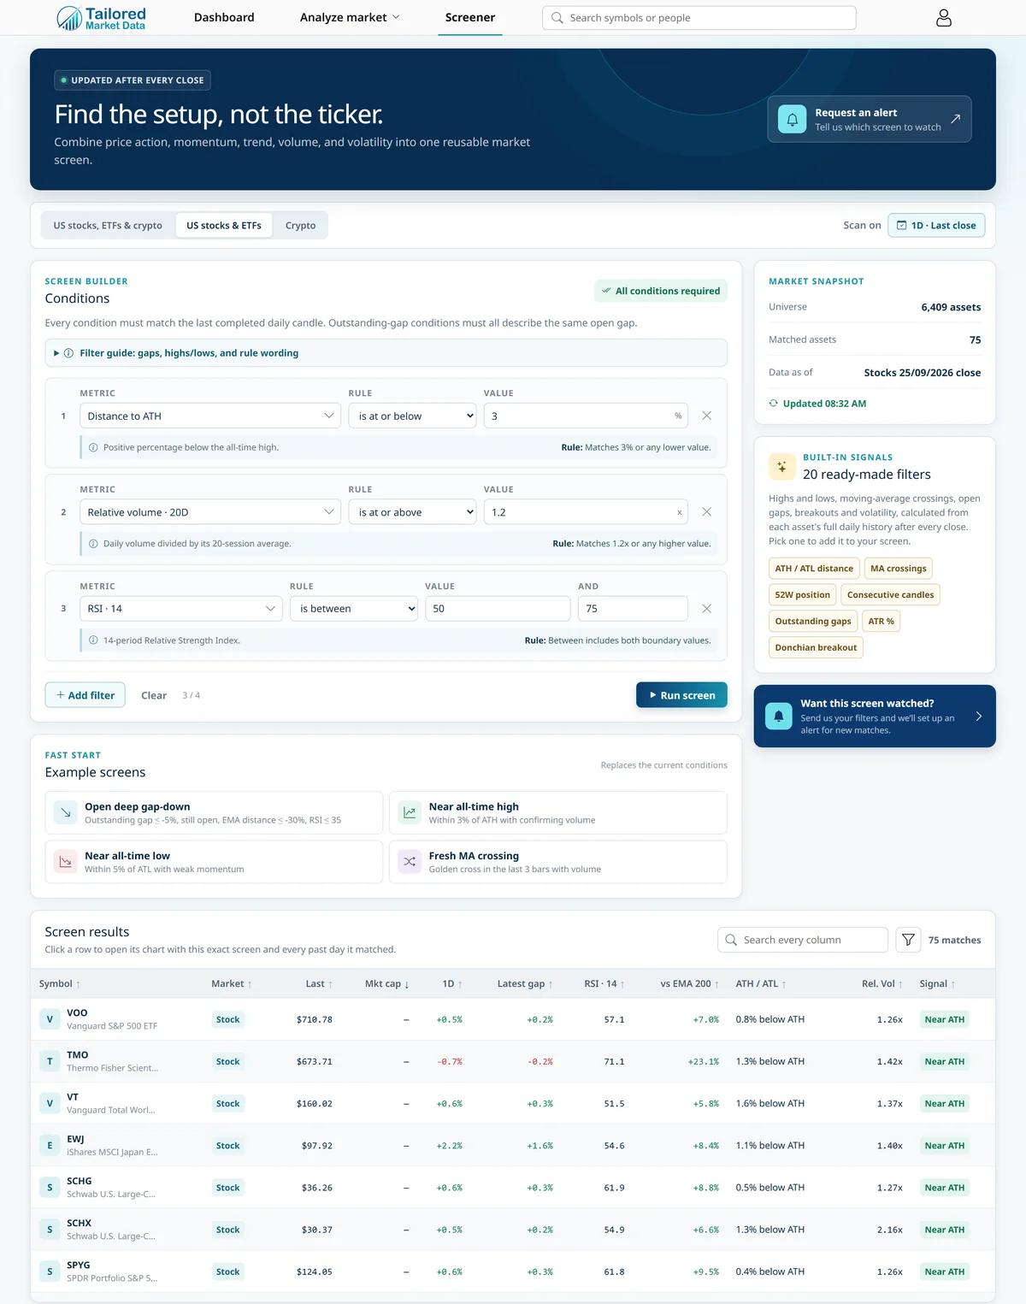Screen dimensions: 1026x1304
Task: Add the MA crossings signal
Action: 898,569
